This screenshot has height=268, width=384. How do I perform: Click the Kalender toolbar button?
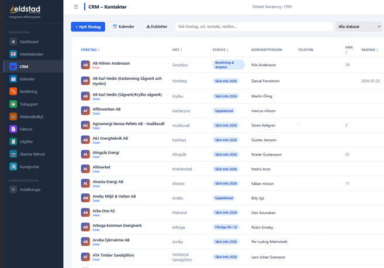click(123, 27)
